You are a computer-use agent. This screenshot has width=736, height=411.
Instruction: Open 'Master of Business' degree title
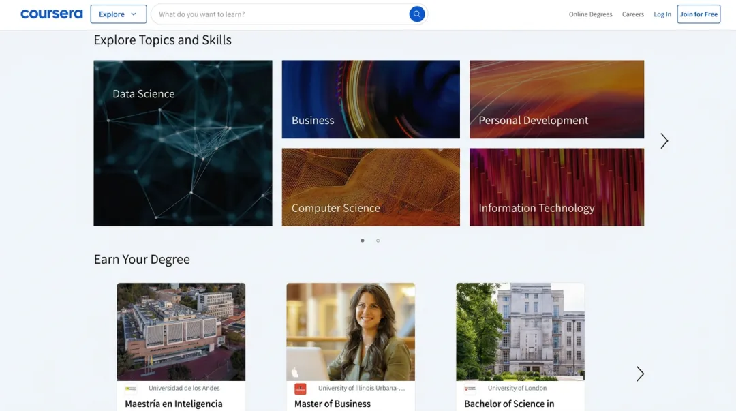point(333,404)
